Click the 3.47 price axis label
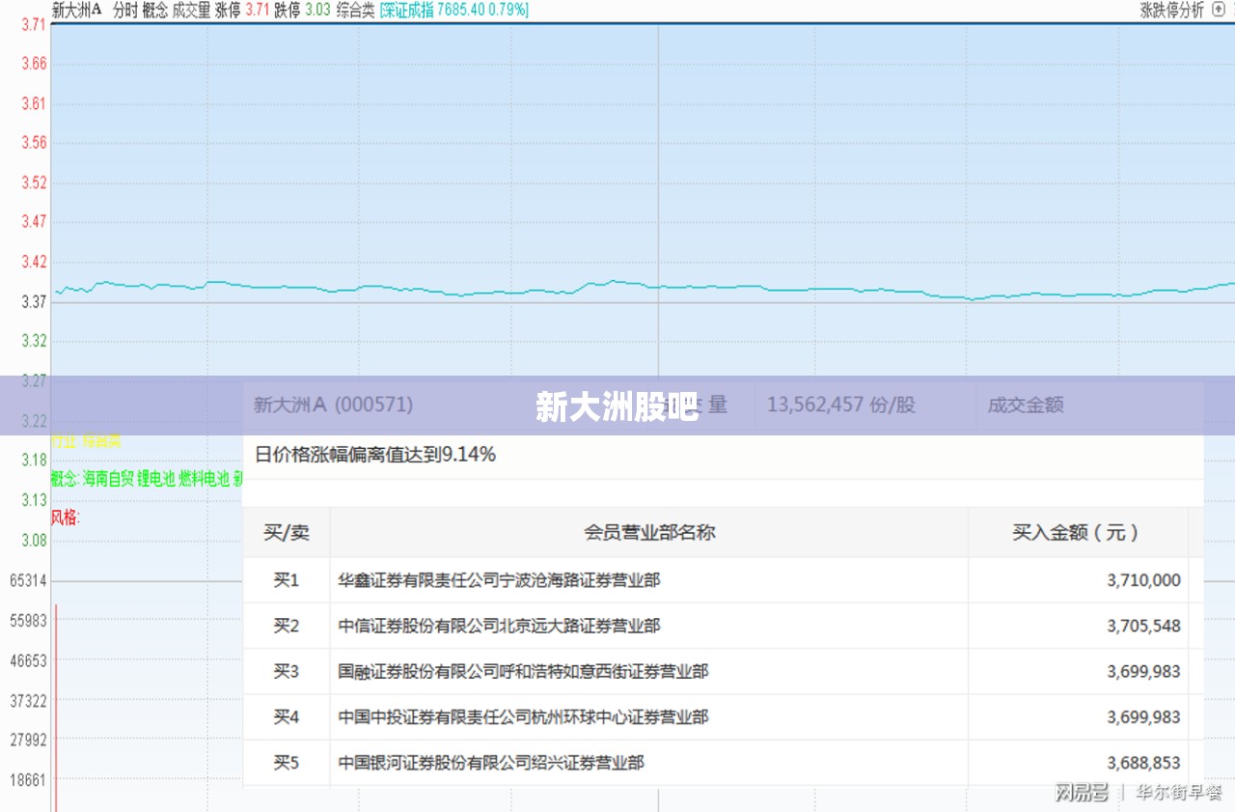 (x=34, y=222)
